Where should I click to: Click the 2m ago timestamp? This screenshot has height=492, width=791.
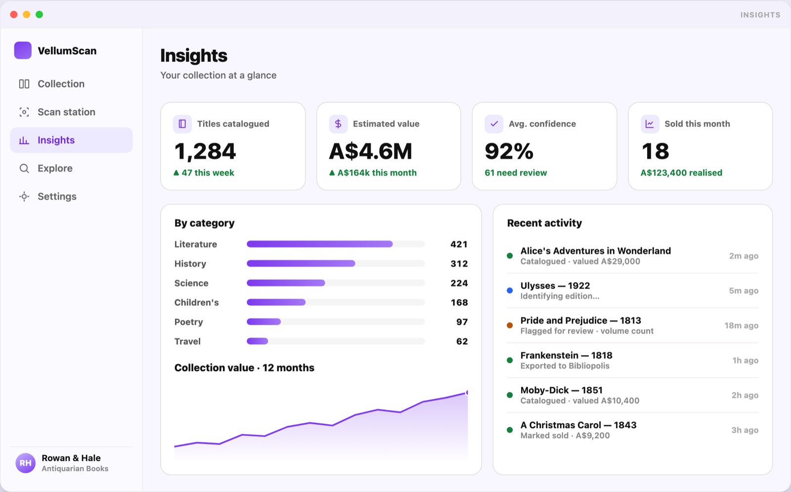744,256
